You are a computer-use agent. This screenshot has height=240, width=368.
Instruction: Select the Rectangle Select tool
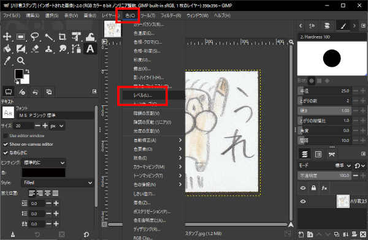coord(21,37)
